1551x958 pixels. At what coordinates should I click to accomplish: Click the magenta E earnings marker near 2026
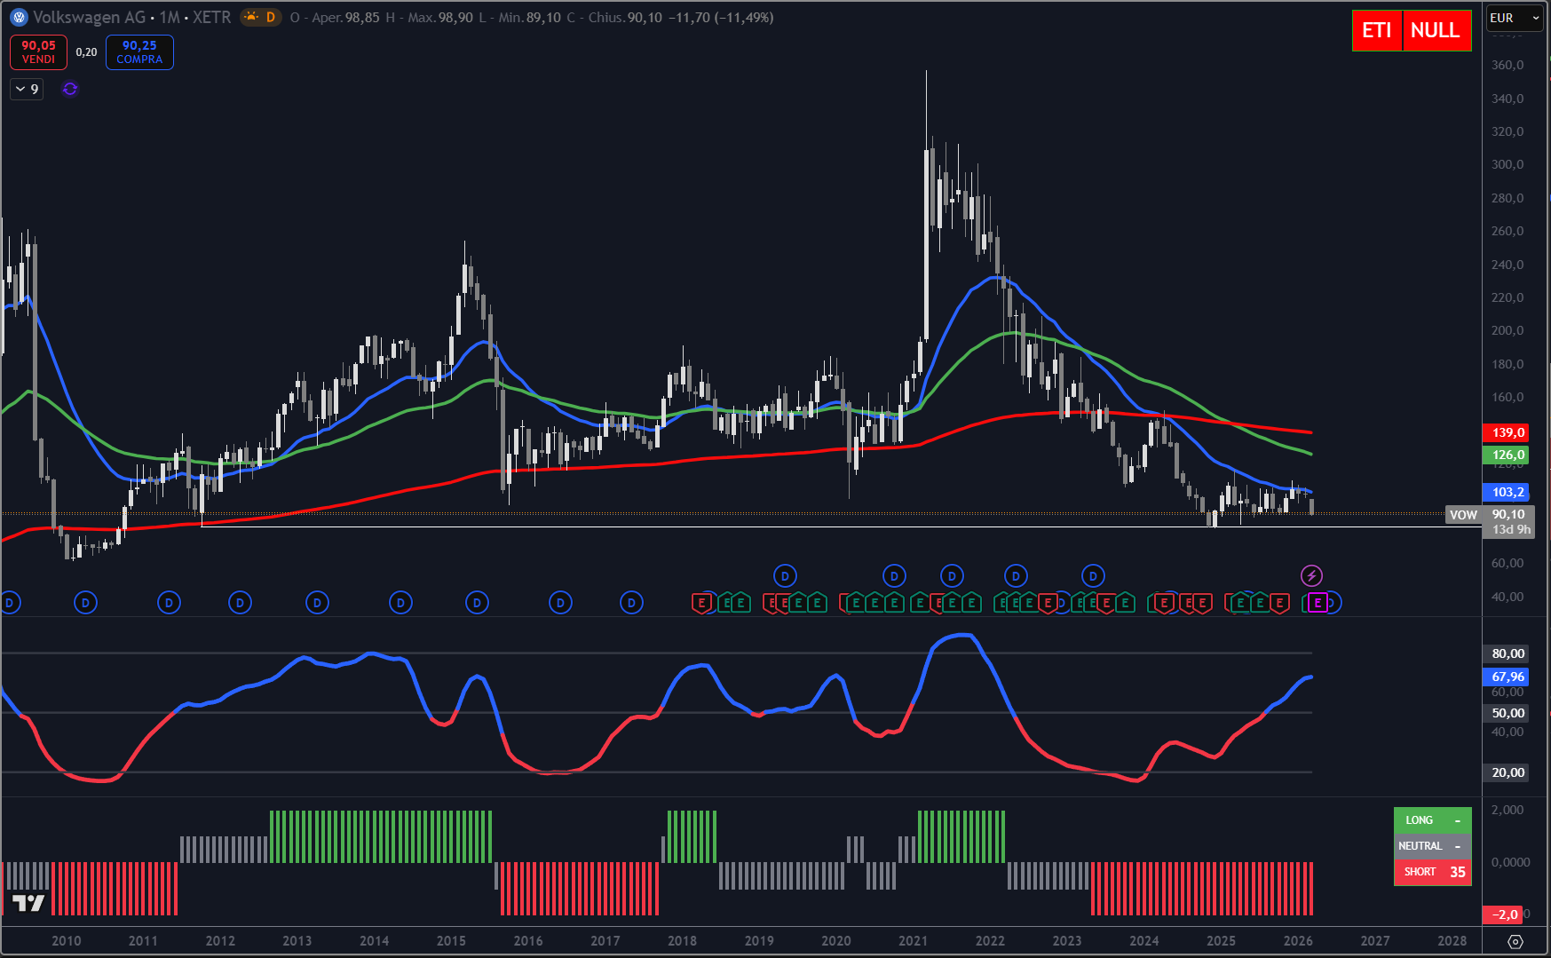tap(1318, 604)
